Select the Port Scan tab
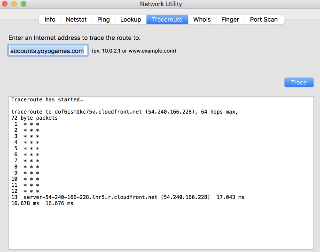Viewport: 320px width, 252px height. [x=264, y=19]
